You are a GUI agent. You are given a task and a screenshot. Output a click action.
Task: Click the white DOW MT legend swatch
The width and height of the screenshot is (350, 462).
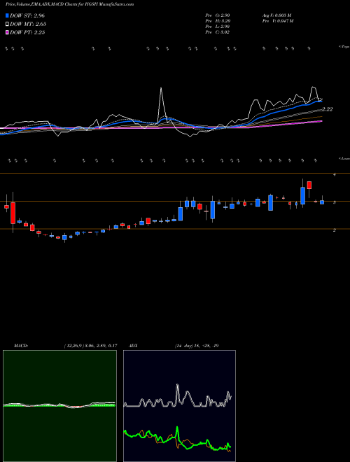coord(7,24)
